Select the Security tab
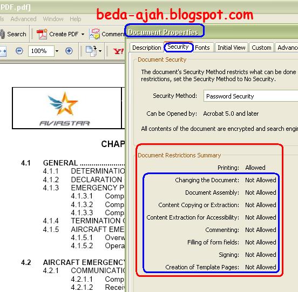 tap(178, 47)
